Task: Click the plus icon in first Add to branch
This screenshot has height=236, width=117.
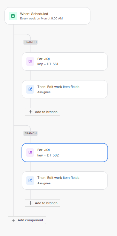Action: 30,112
